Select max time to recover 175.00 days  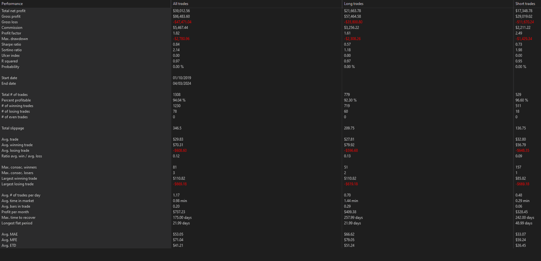click(182, 217)
